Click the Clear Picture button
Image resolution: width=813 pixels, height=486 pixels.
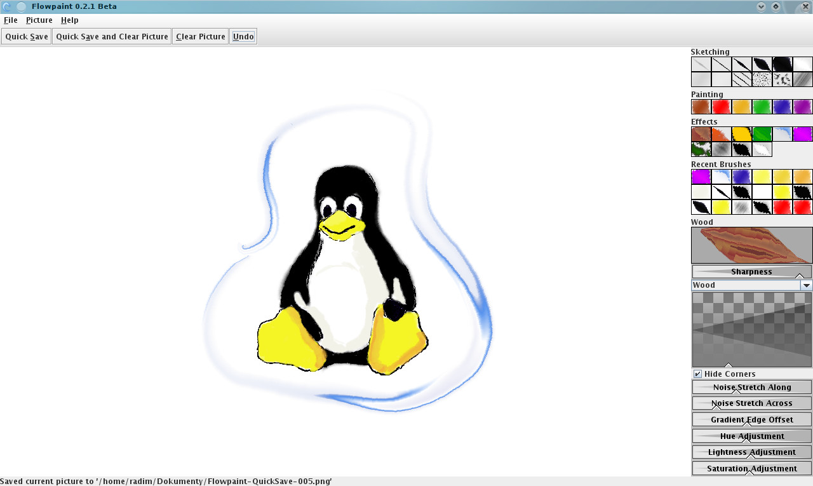coord(201,36)
